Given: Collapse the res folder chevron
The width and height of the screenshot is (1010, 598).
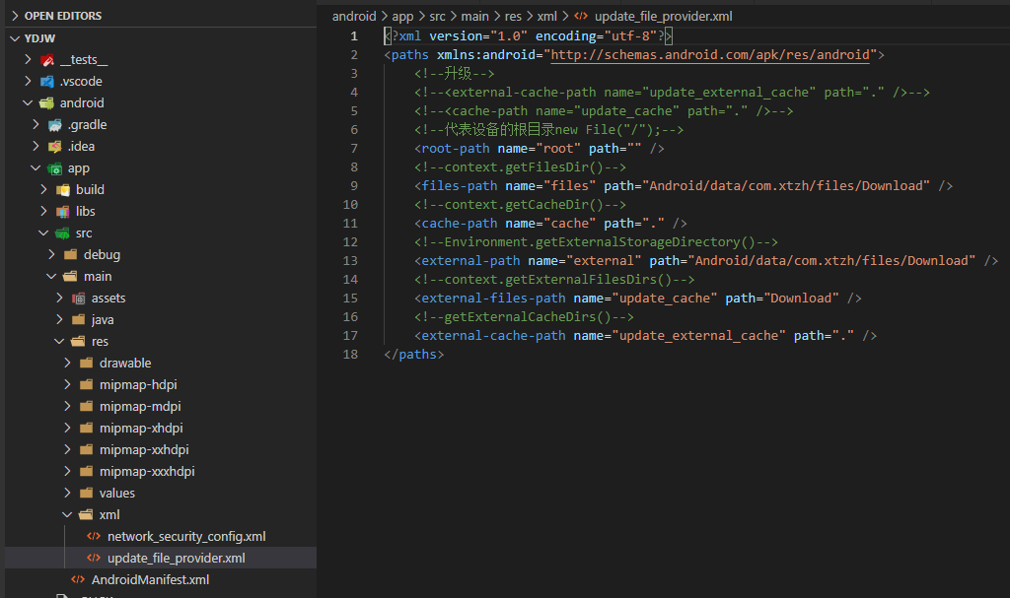Looking at the screenshot, I should 59,341.
